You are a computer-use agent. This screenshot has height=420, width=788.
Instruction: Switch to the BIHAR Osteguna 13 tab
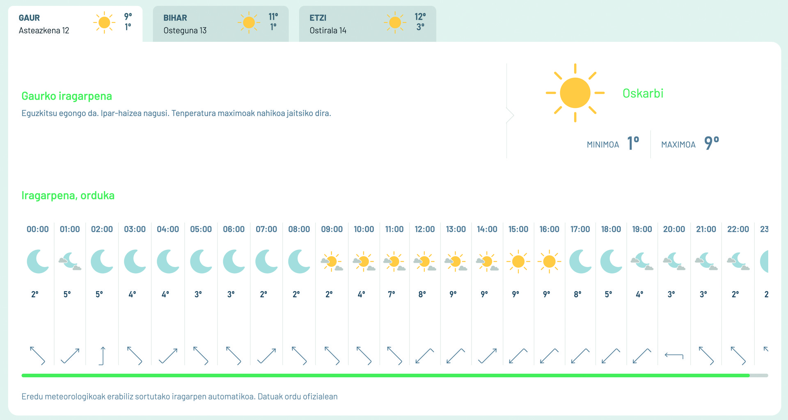tap(221, 24)
